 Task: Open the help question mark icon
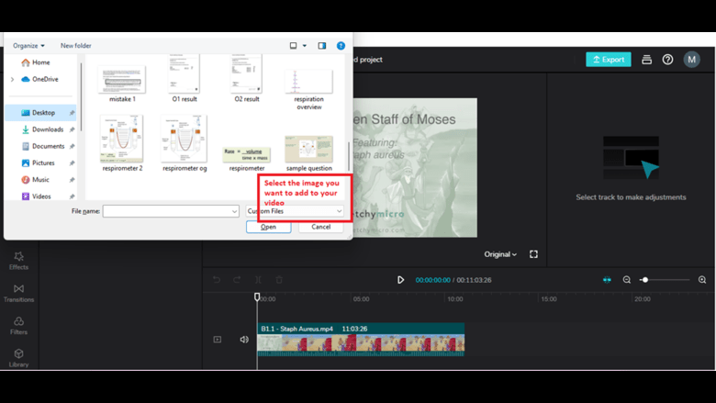tap(667, 60)
